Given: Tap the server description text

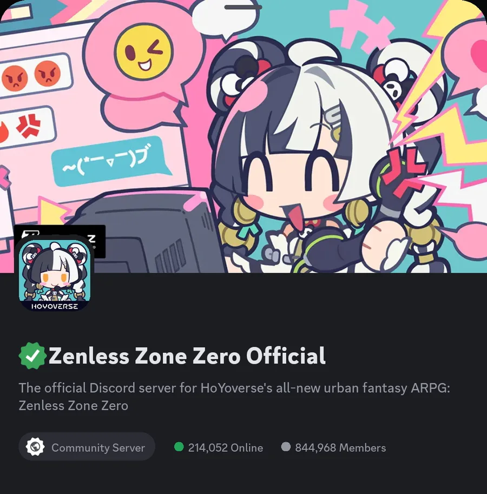Looking at the screenshot, I should coord(234,397).
